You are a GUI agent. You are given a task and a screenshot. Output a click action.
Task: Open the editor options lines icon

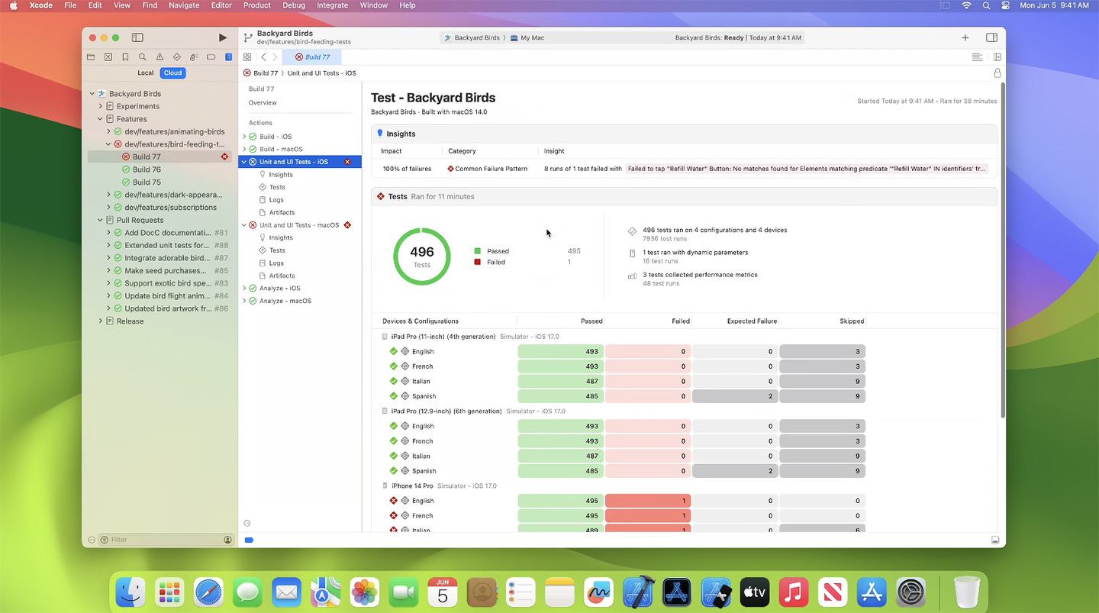click(977, 57)
